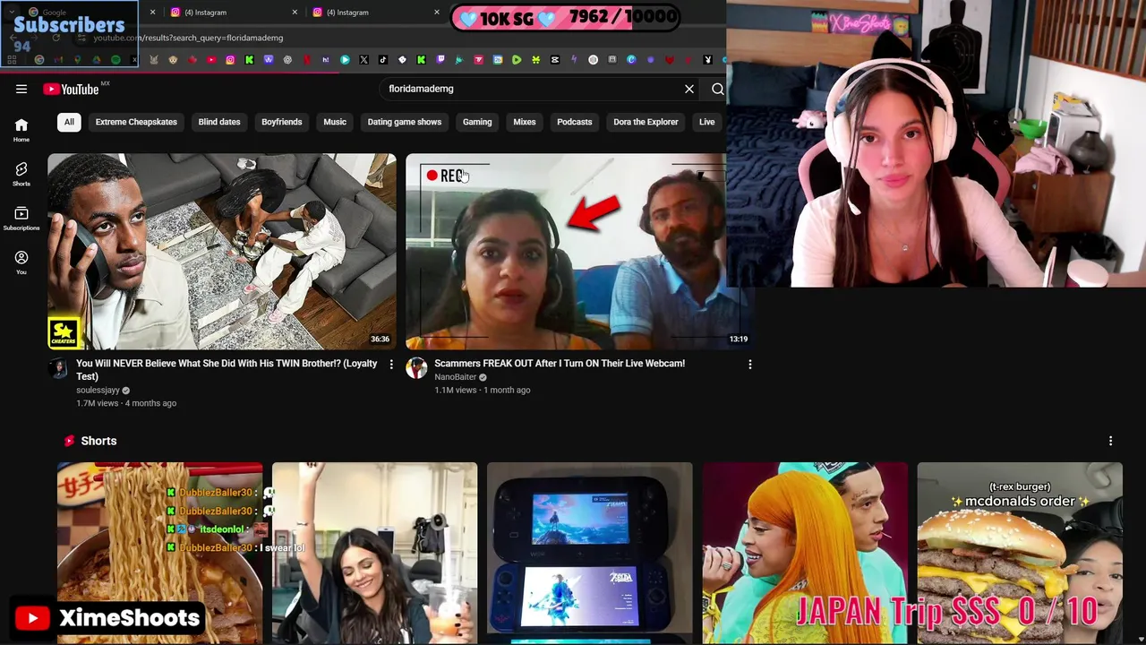
Task: Open the more options menu for Loyalty Test video
Action: point(390,364)
